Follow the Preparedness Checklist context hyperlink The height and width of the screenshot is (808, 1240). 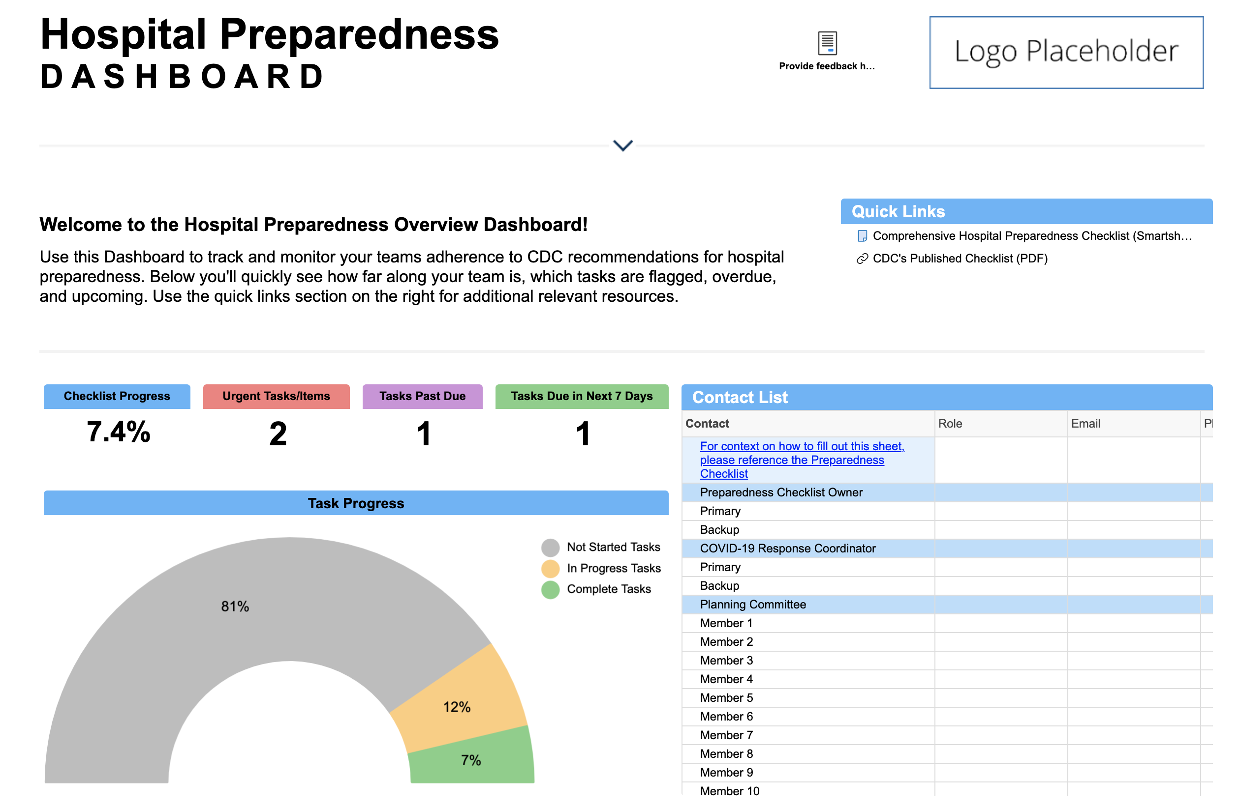[792, 460]
